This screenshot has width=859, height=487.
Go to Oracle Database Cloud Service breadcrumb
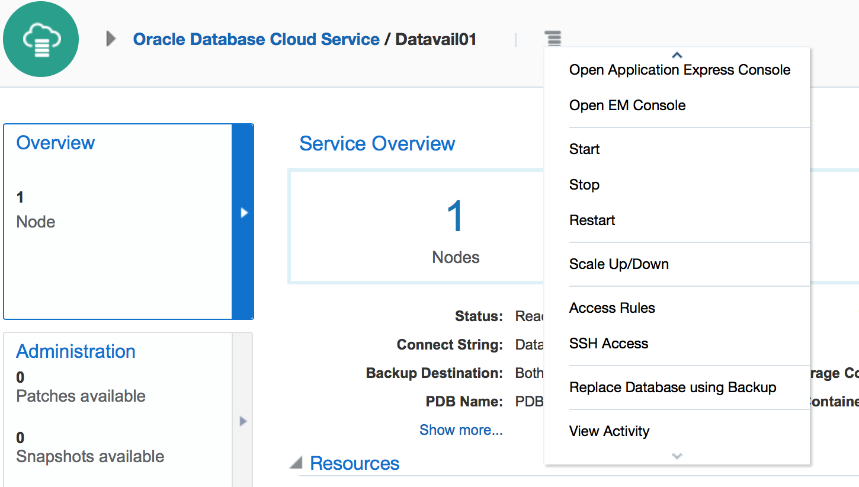coord(257,39)
